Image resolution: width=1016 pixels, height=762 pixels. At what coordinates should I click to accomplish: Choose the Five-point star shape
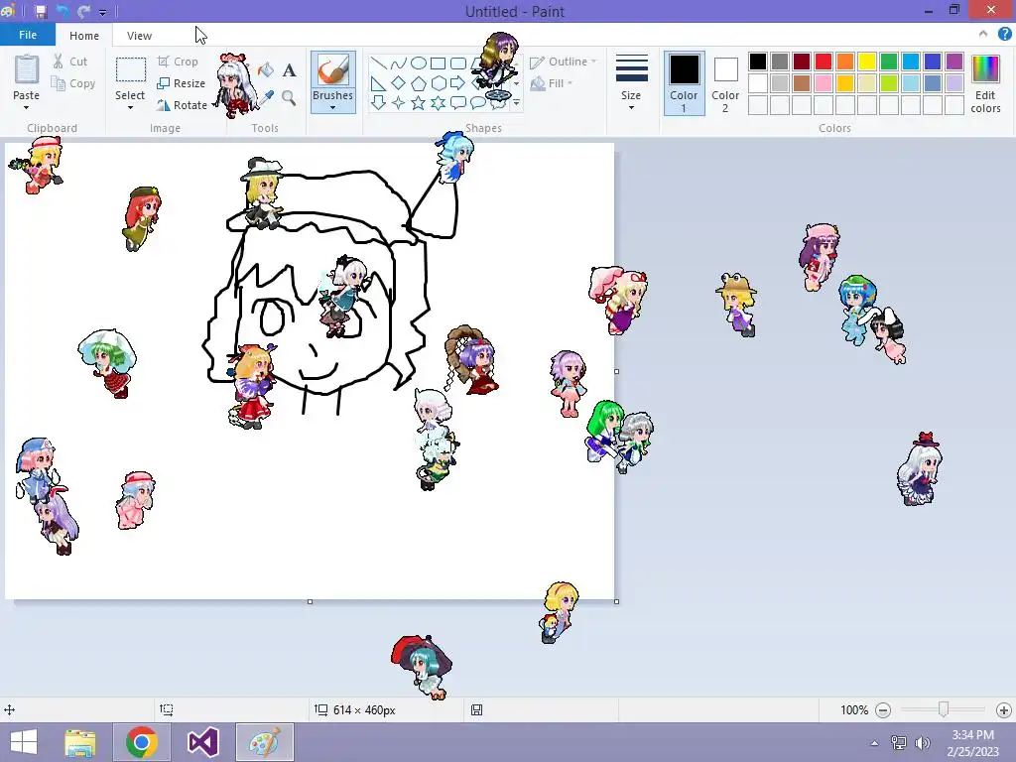pyautogui.click(x=419, y=102)
